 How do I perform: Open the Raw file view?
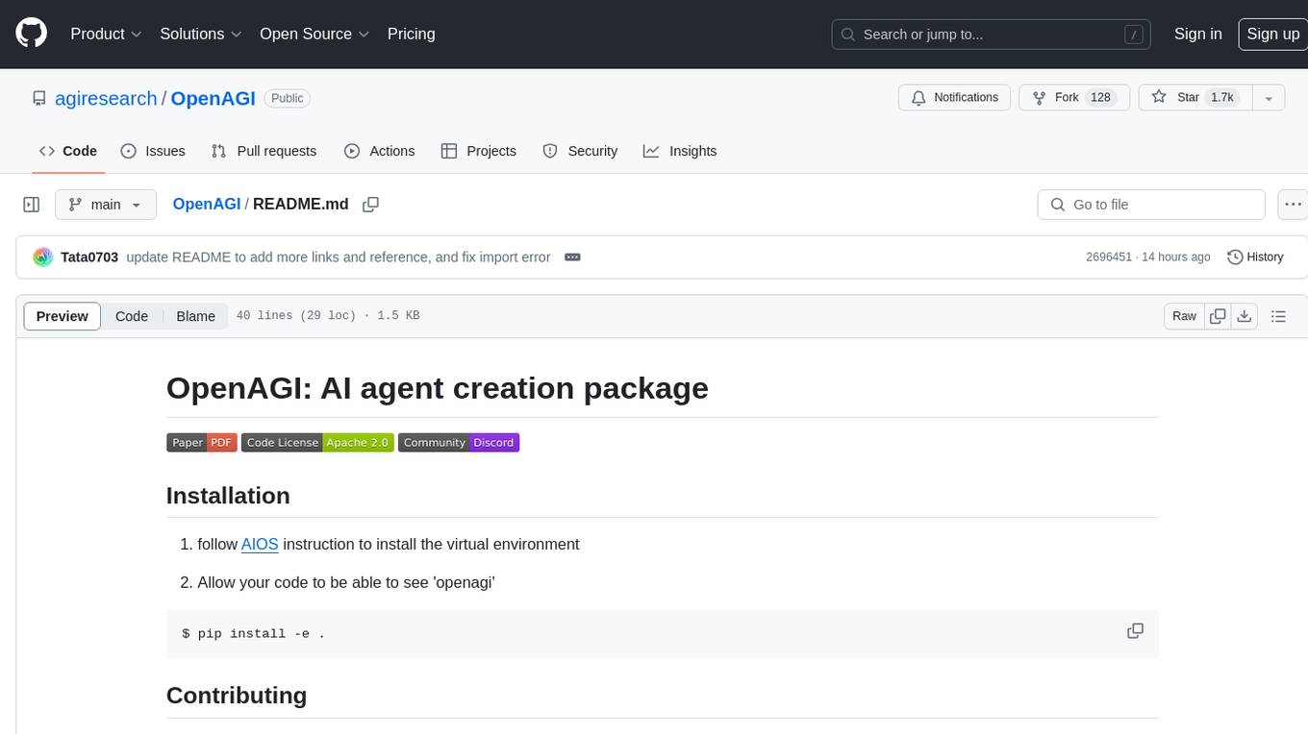[1184, 316]
